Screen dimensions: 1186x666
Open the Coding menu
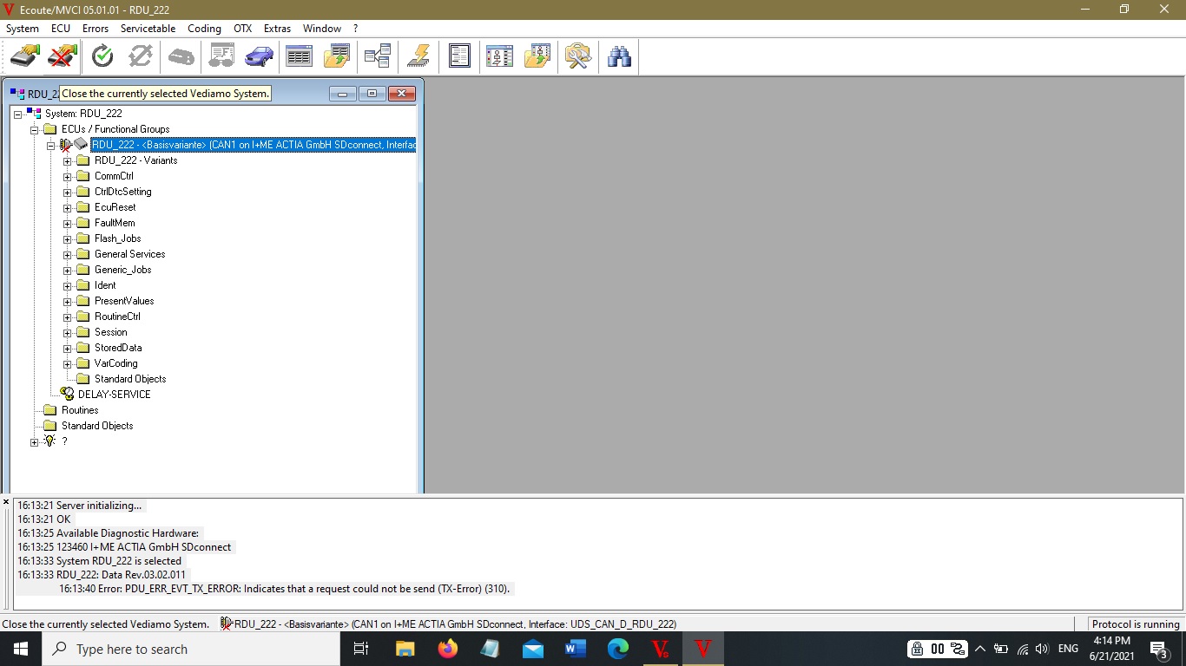tap(204, 29)
